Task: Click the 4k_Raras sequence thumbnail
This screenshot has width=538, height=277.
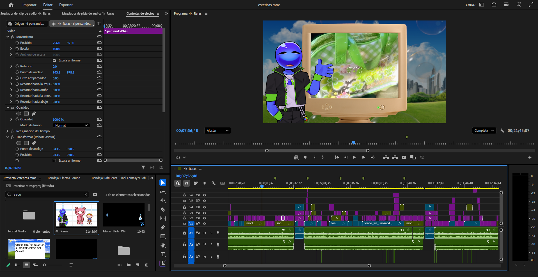Action: (76, 215)
